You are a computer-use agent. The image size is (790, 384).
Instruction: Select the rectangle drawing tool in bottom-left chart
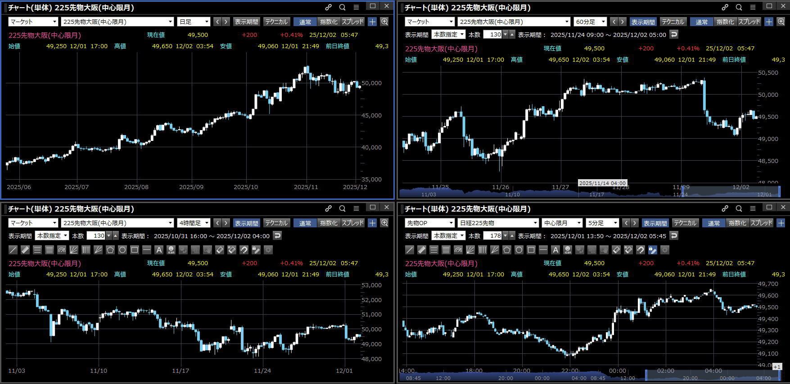pos(135,250)
